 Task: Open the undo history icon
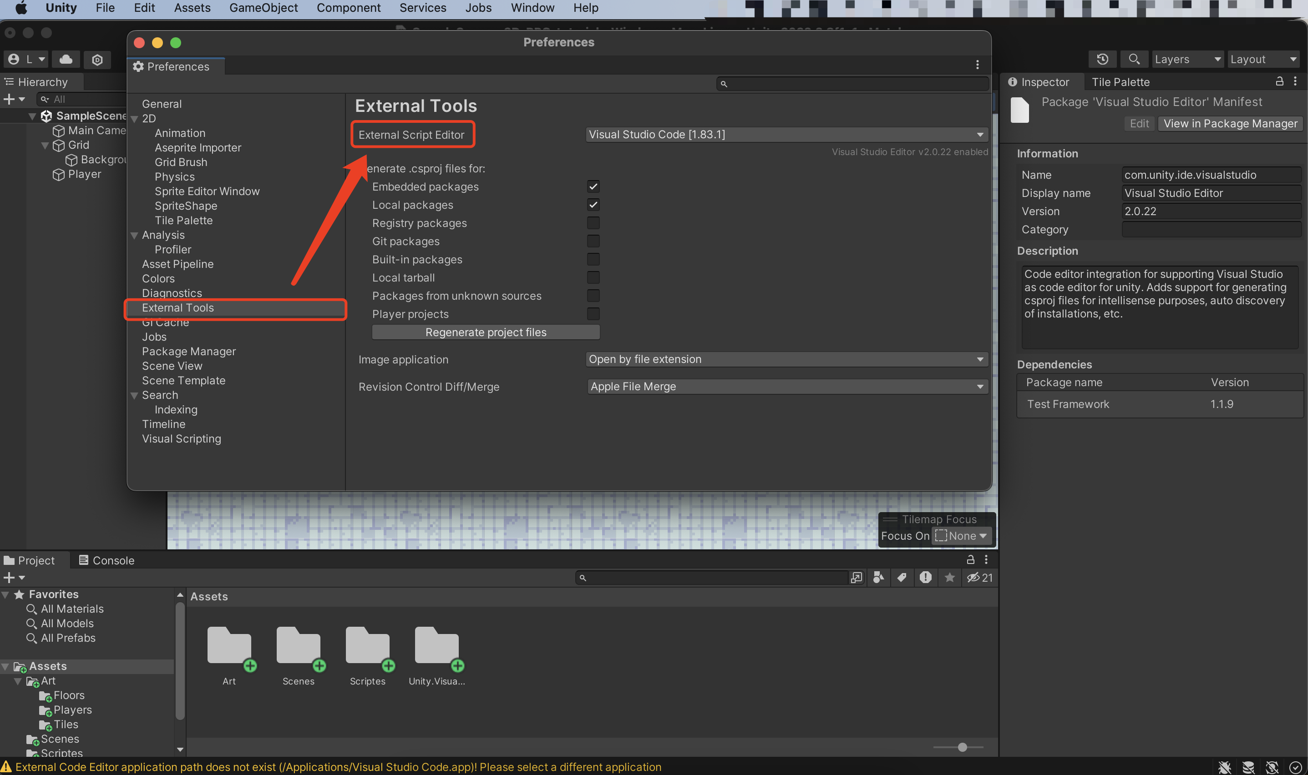click(1102, 60)
